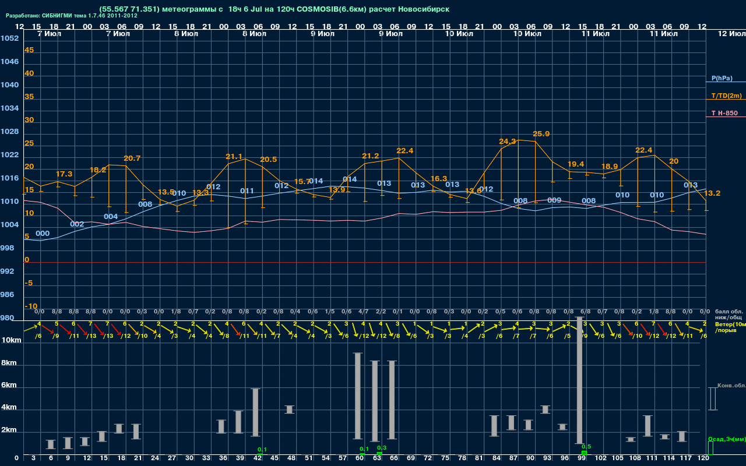Click the 'Разработано: СИБНИГМИ' credit line
Image resolution: width=746 pixels, height=466 pixels.
tap(72, 16)
